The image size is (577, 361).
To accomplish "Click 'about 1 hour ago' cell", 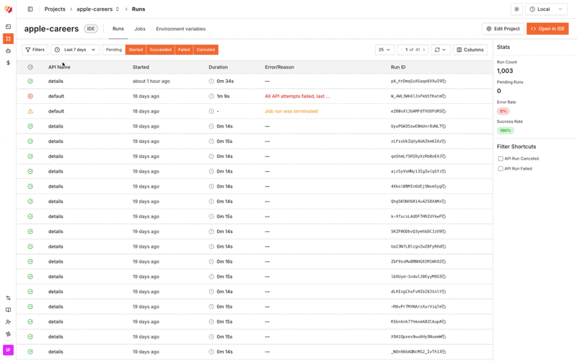I will pyautogui.click(x=151, y=81).
